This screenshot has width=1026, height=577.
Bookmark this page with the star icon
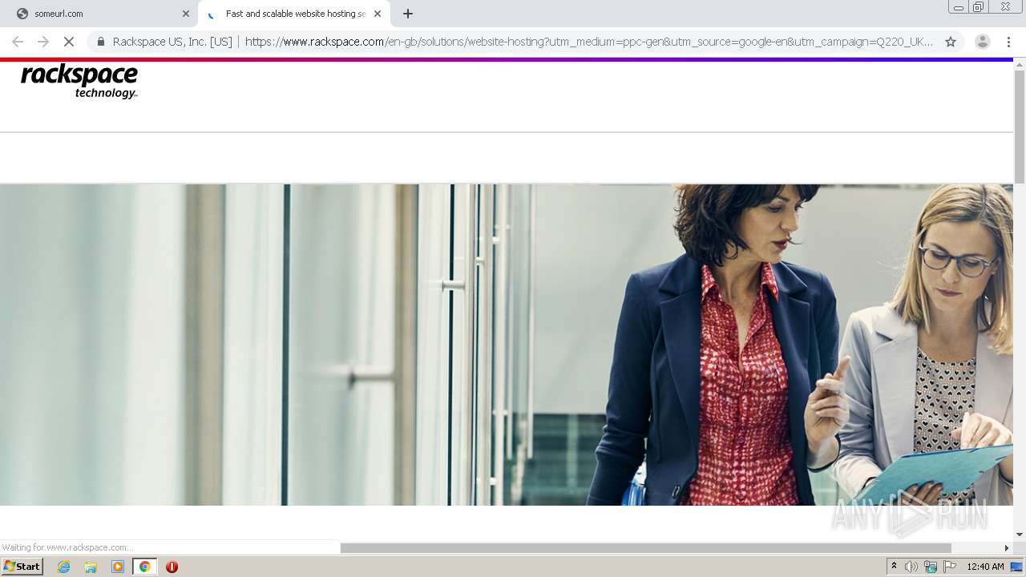coord(951,42)
